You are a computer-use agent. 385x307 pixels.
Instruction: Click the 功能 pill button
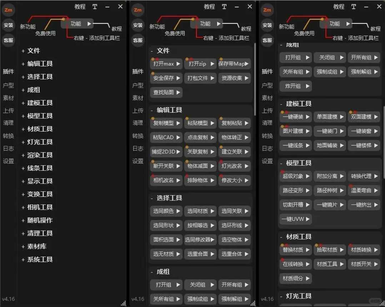(78, 24)
